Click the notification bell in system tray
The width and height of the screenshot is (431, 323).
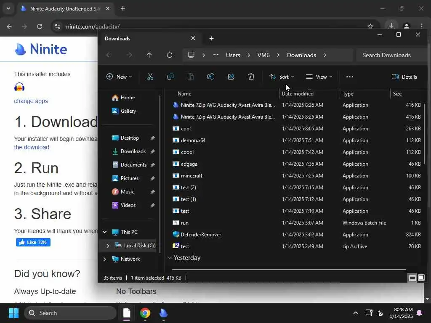tap(420, 313)
